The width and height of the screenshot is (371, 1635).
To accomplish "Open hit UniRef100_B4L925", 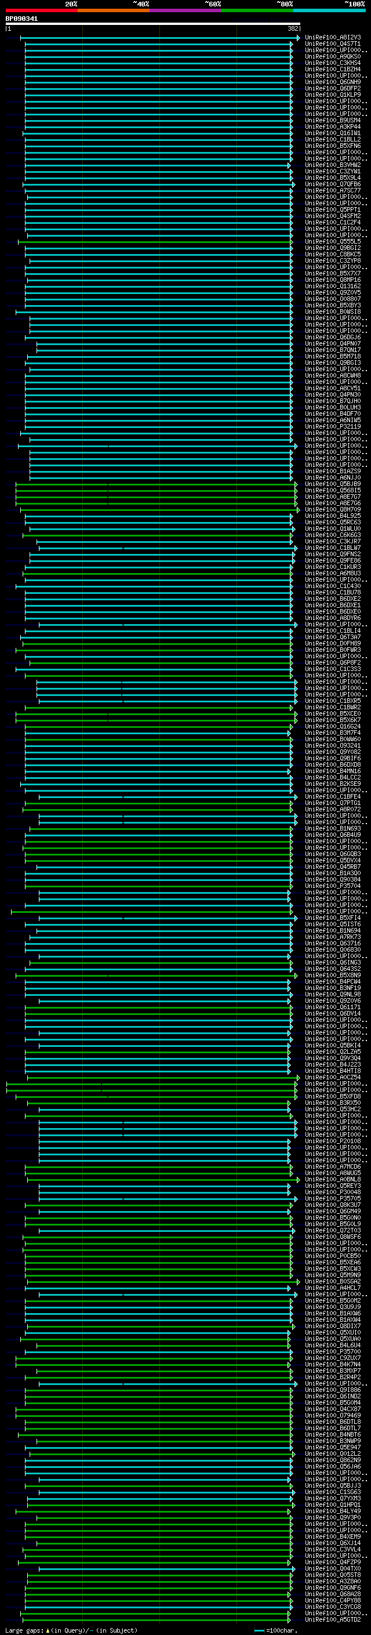I will coord(333,516).
